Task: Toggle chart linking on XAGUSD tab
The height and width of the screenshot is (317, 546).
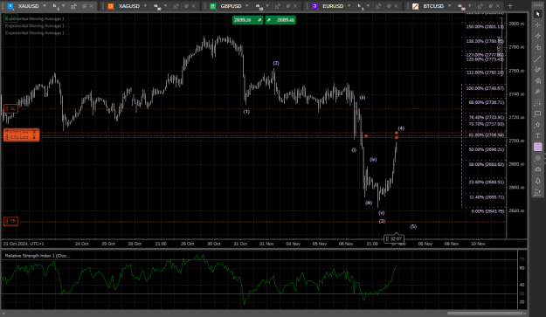Action: 176,6
